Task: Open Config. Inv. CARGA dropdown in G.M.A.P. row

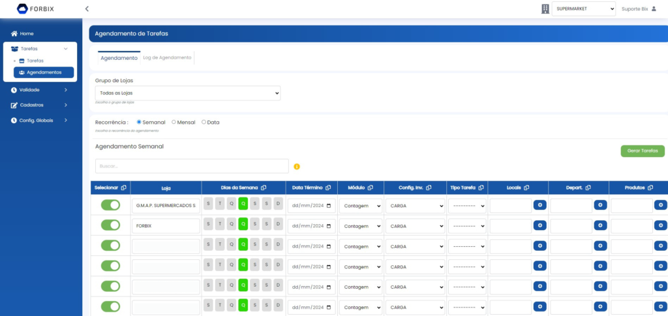Action: point(416,206)
